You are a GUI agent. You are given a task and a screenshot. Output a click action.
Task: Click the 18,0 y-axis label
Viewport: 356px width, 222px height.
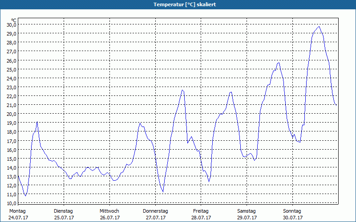(12, 132)
